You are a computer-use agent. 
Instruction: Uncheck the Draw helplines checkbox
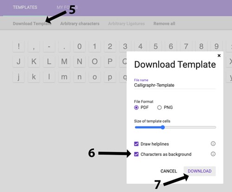(136, 144)
